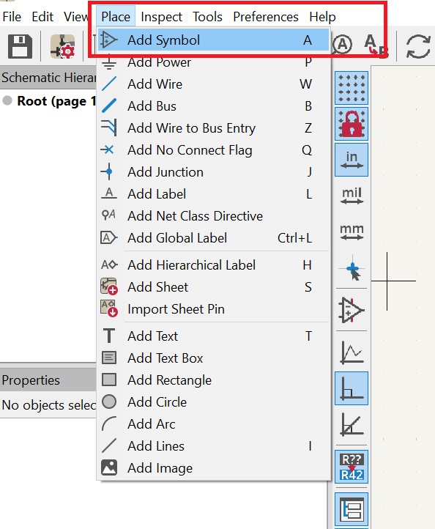Viewport: 435px width, 529px height.
Task: Open the Tools menu
Action: (x=207, y=17)
